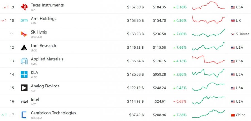Click the Cambricon Technologies logo icon

point(24,115)
